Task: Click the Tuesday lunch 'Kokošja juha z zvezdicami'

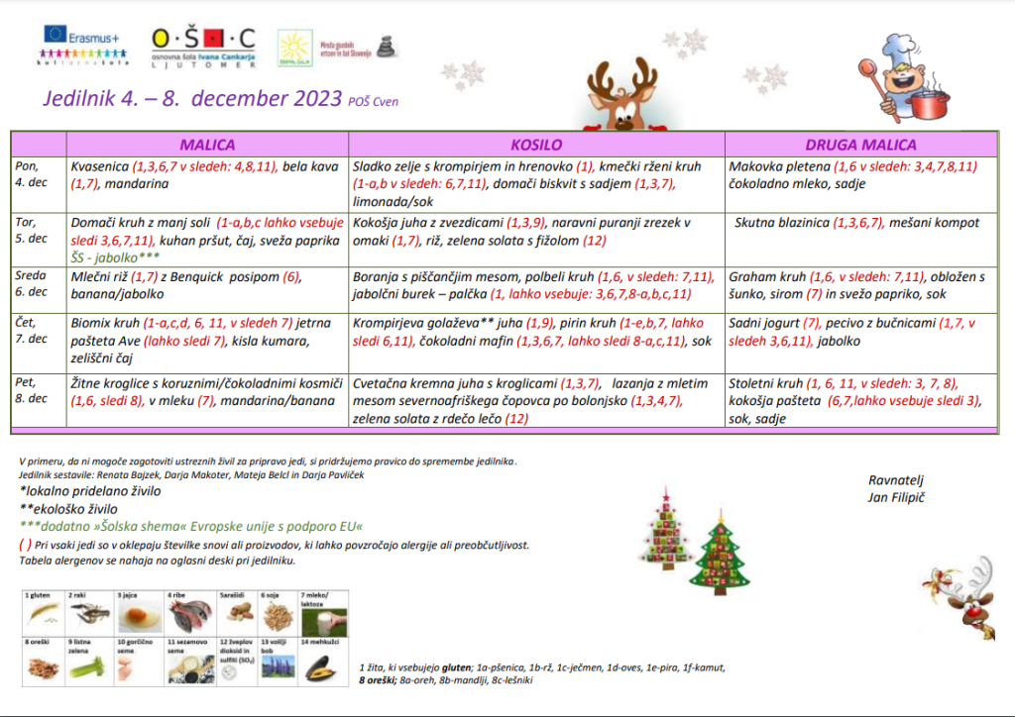Action: pyautogui.click(x=536, y=240)
